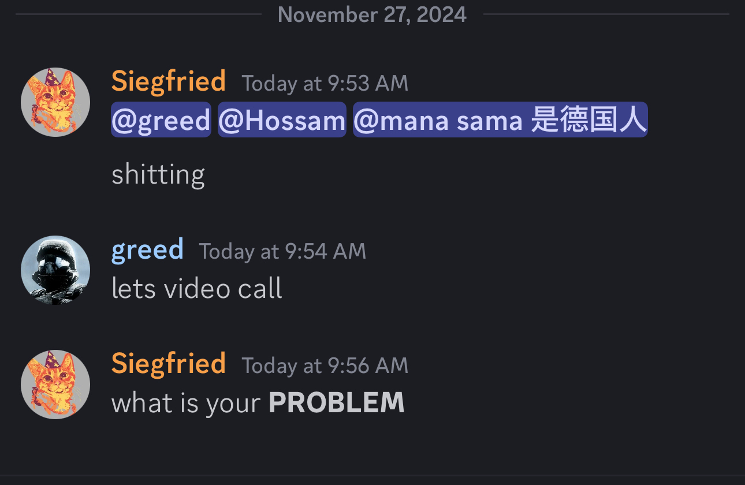Click the divider line left of the date
The height and width of the screenshot is (485, 745).
click(x=139, y=14)
